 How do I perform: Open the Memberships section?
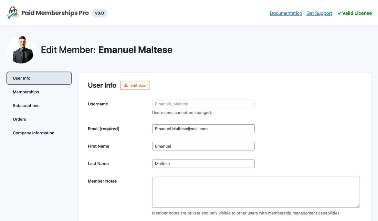pyautogui.click(x=26, y=91)
